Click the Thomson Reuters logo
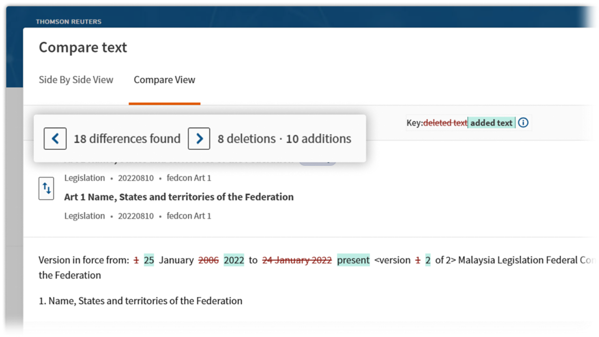The height and width of the screenshot is (337, 599). click(x=69, y=22)
